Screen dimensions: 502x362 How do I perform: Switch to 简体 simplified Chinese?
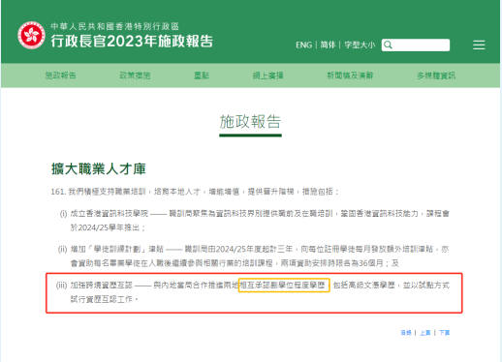tap(328, 45)
